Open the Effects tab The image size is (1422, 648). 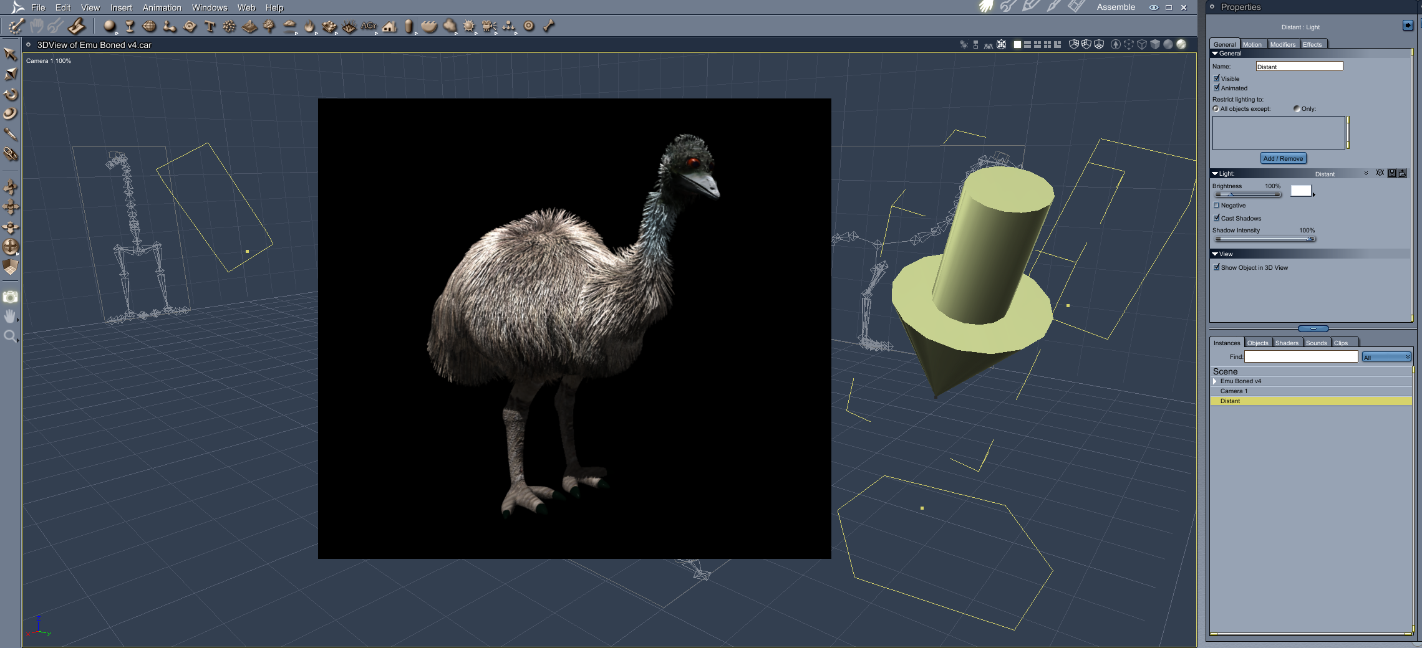pyautogui.click(x=1312, y=44)
